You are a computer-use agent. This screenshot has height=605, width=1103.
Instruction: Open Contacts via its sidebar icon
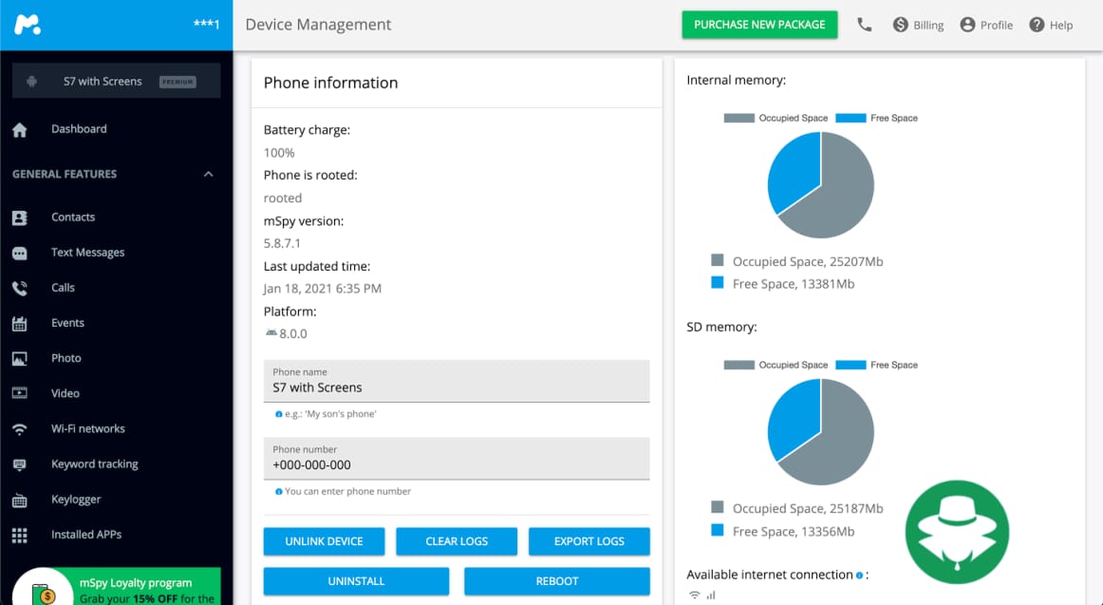tap(19, 217)
